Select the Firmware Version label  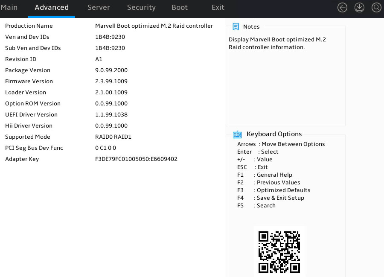[29, 82]
